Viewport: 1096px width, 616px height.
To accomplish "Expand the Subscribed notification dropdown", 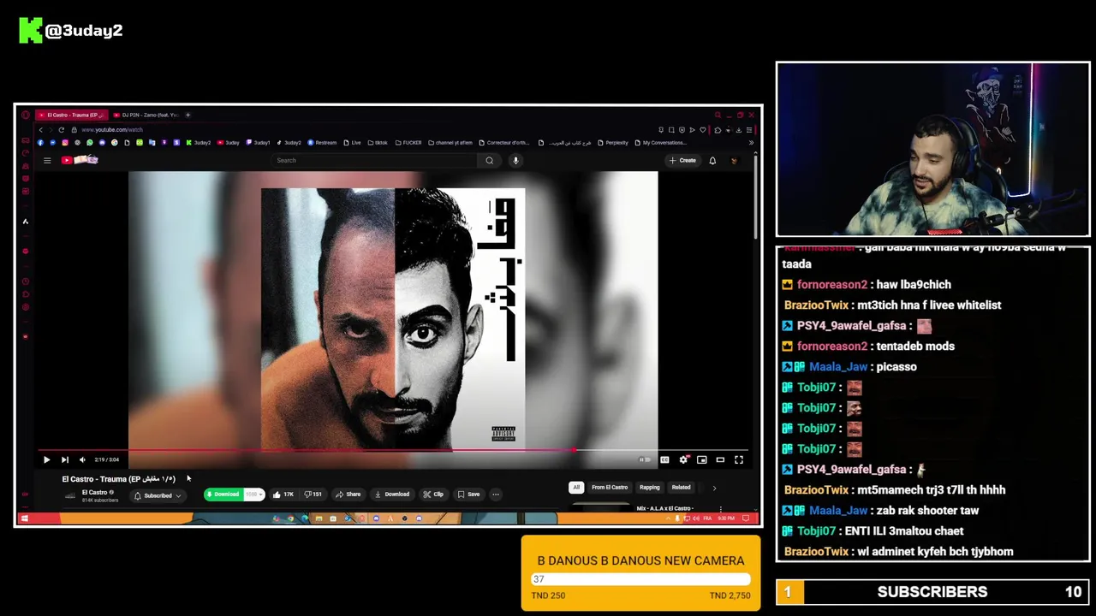I will tap(158, 496).
